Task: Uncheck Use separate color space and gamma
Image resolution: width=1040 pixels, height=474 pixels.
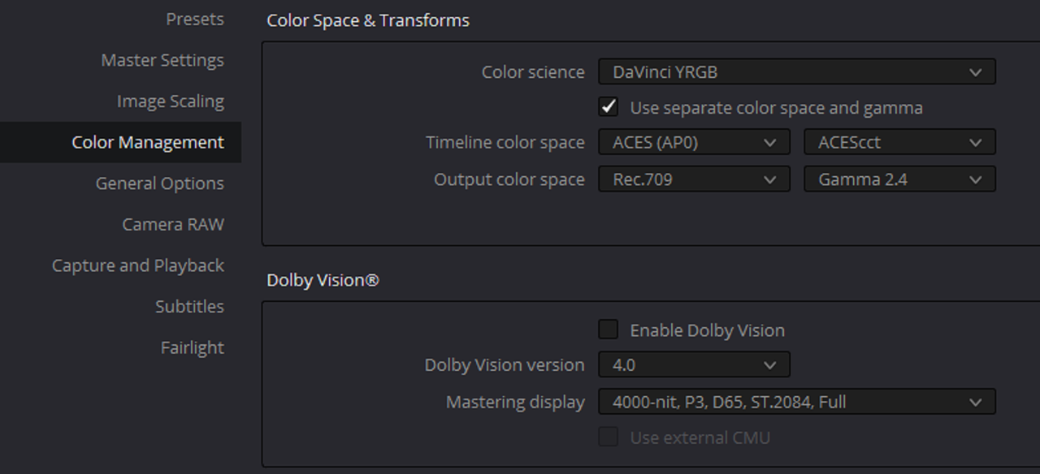Action: tap(609, 106)
